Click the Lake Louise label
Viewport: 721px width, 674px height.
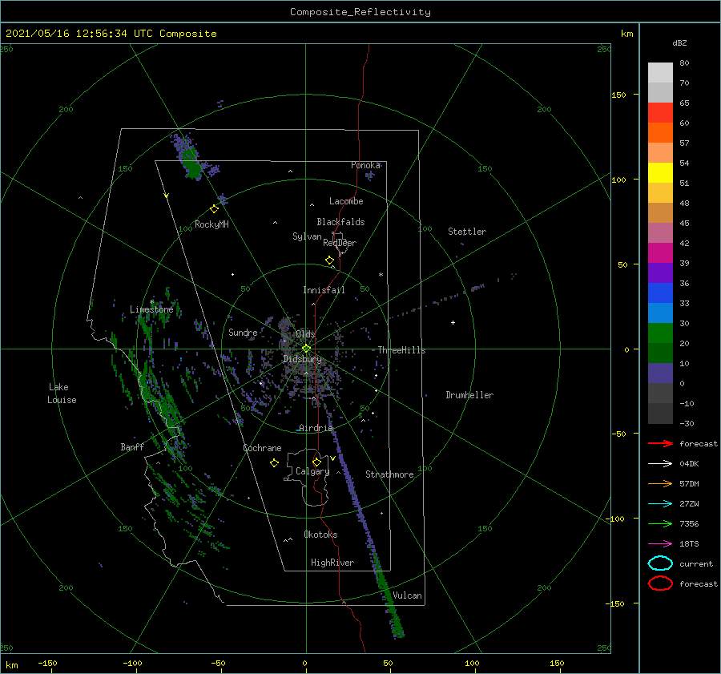pyautogui.click(x=62, y=394)
